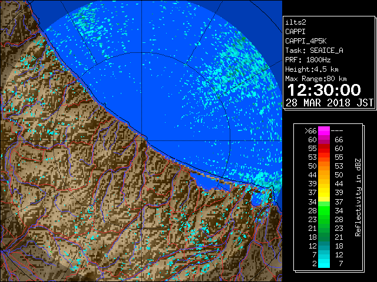The width and height of the screenshot is (377, 282).
Task: Click the '>66' legend label
Action: pos(310,130)
